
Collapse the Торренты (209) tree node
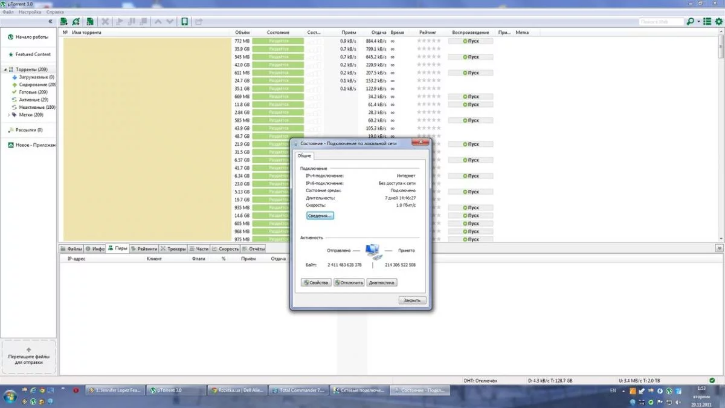(x=5, y=70)
